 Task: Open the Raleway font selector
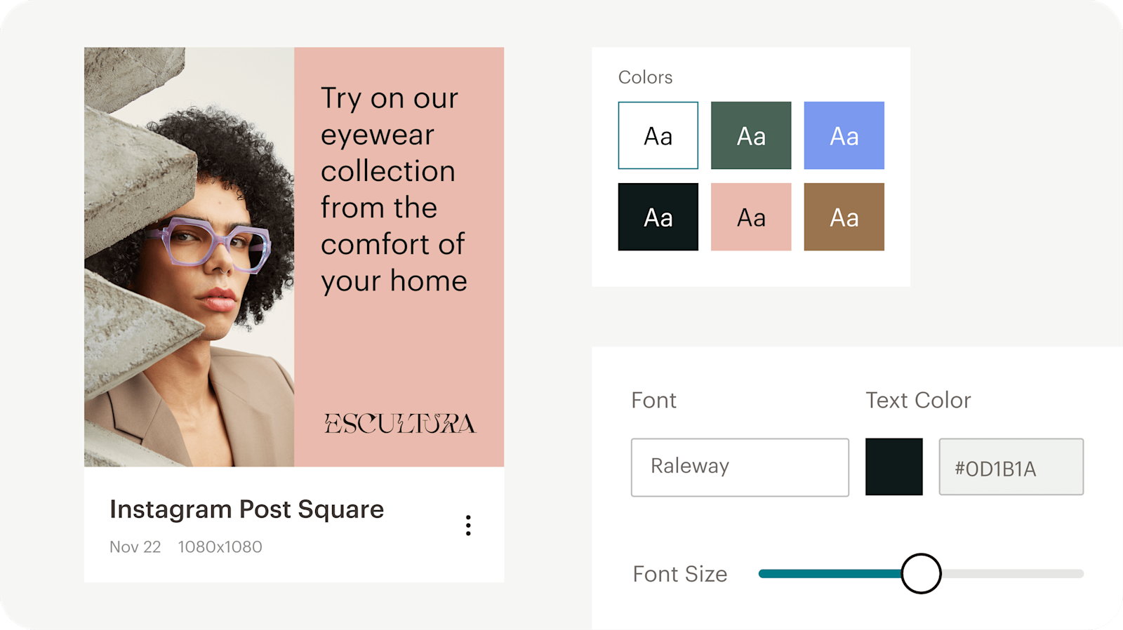tap(740, 467)
